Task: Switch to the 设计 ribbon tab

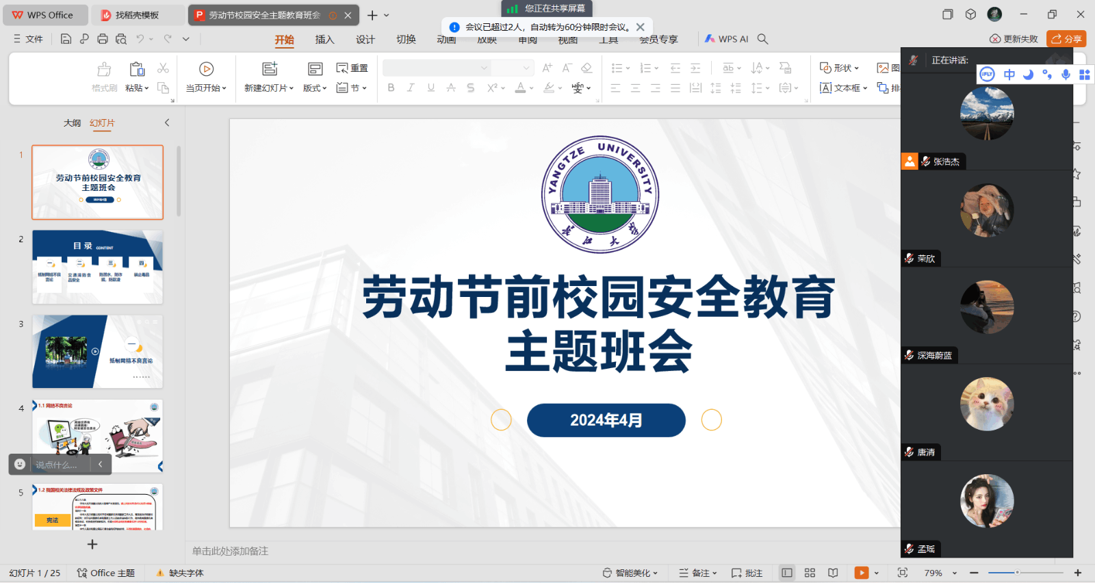Action: (x=365, y=40)
